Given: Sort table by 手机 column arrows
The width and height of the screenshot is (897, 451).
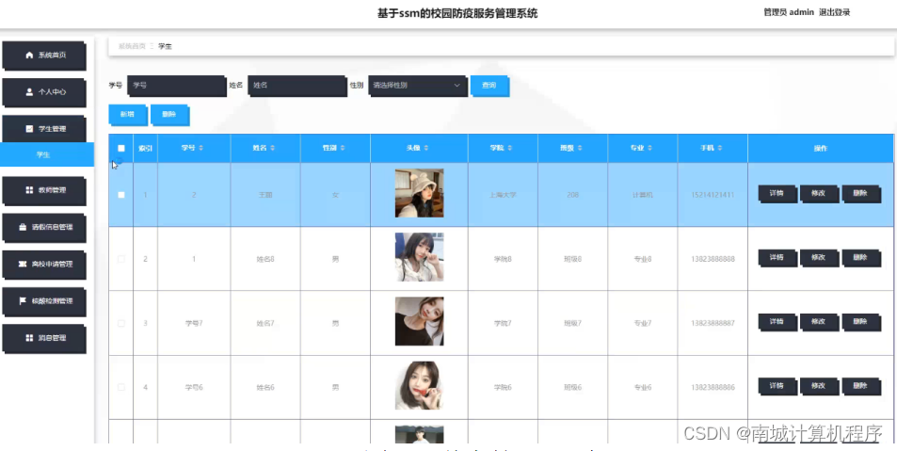Looking at the screenshot, I should (720, 148).
